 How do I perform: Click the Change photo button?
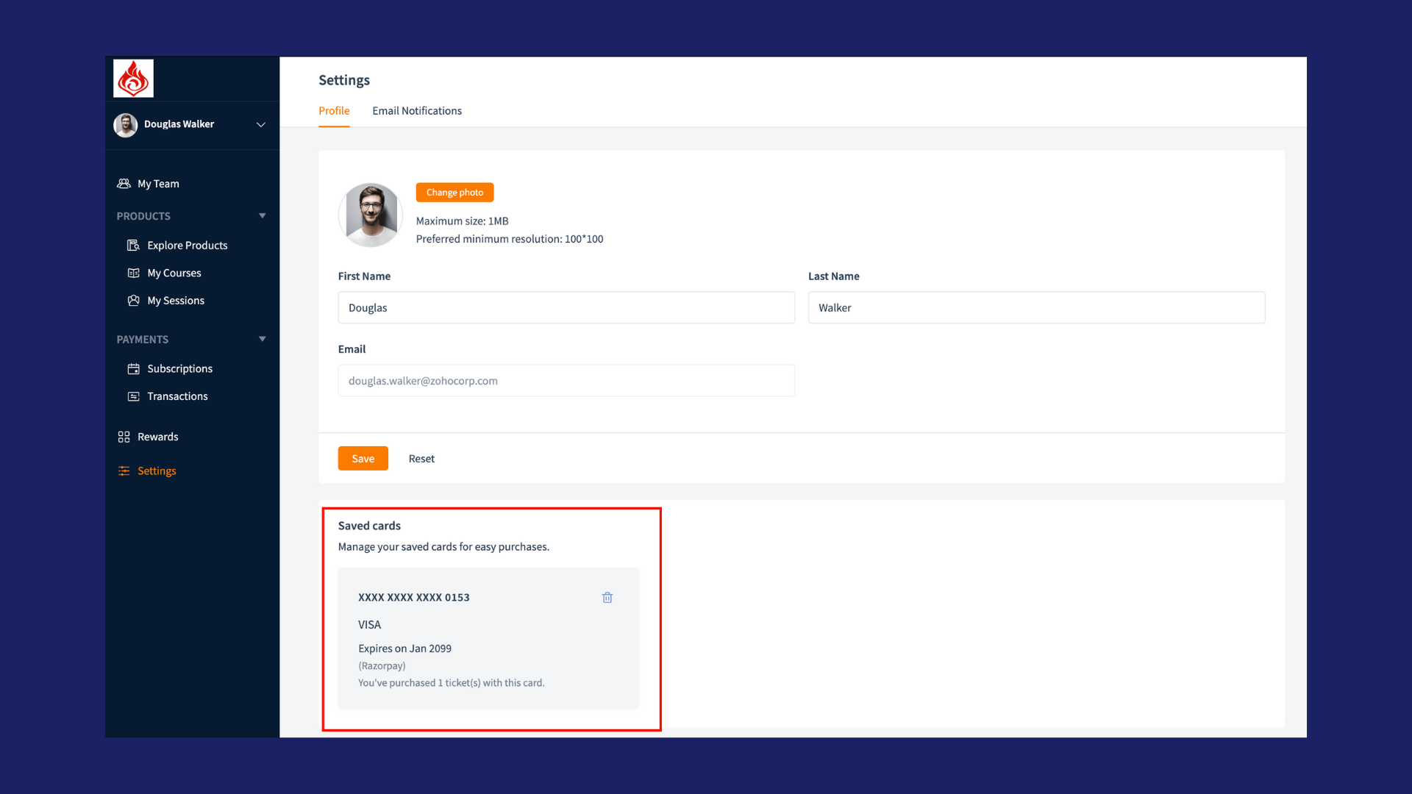(x=454, y=193)
